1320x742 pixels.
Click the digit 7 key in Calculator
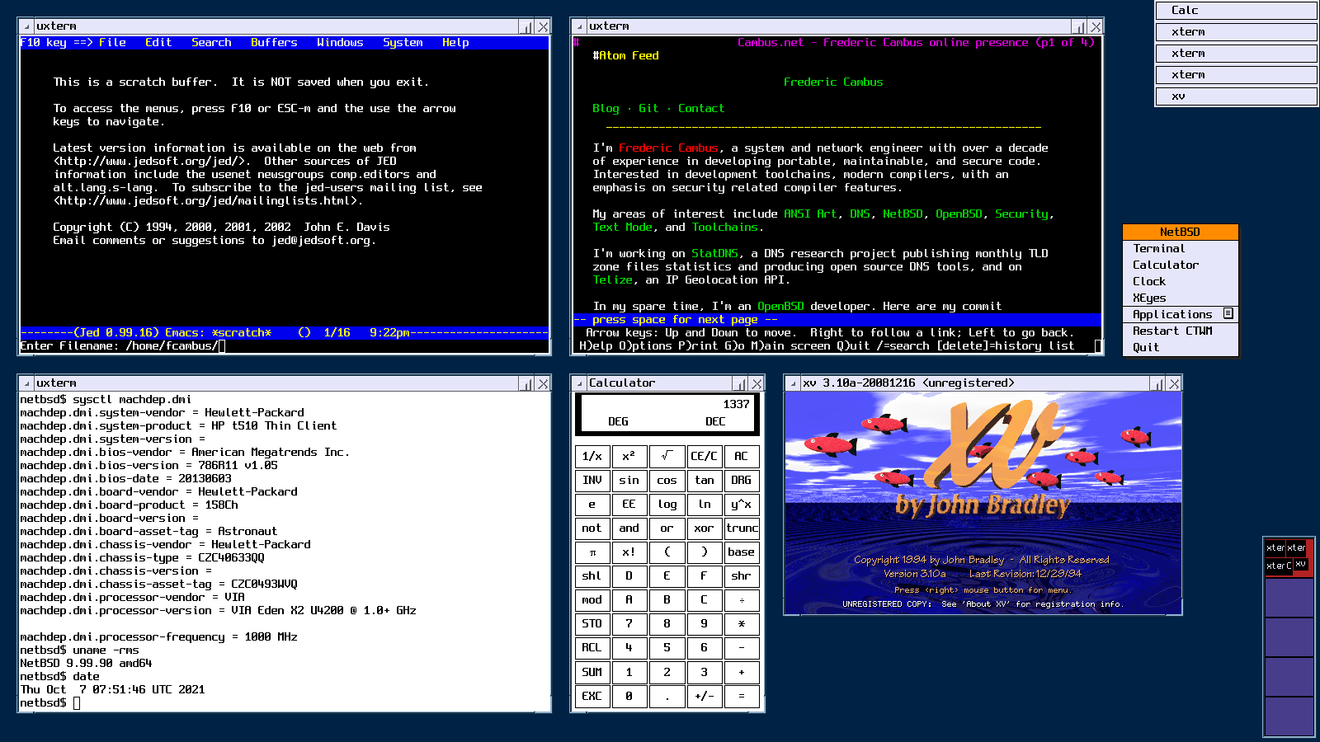pos(629,624)
